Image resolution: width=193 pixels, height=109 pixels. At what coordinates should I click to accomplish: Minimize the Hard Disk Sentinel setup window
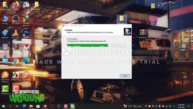[x=115, y=26]
